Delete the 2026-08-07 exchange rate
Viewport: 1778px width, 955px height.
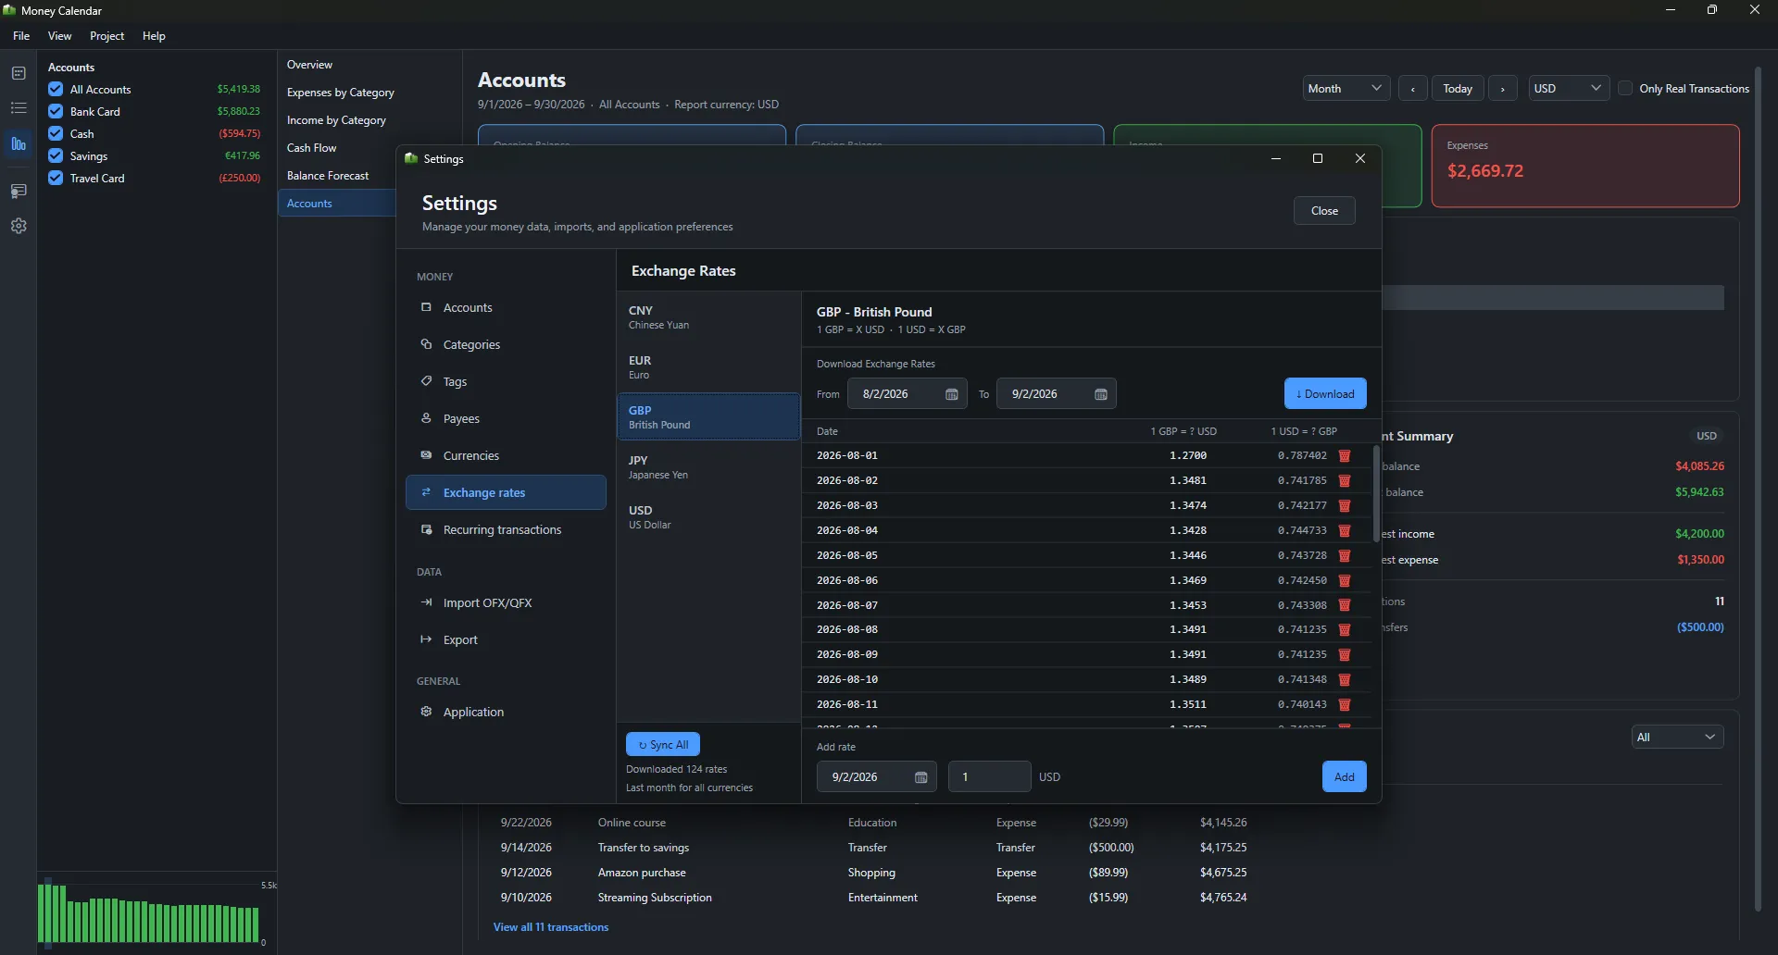[x=1345, y=605]
